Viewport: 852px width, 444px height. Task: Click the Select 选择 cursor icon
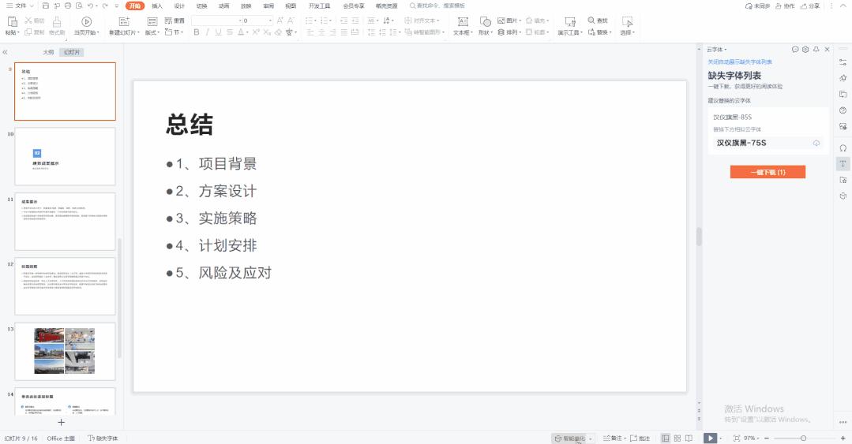627,22
